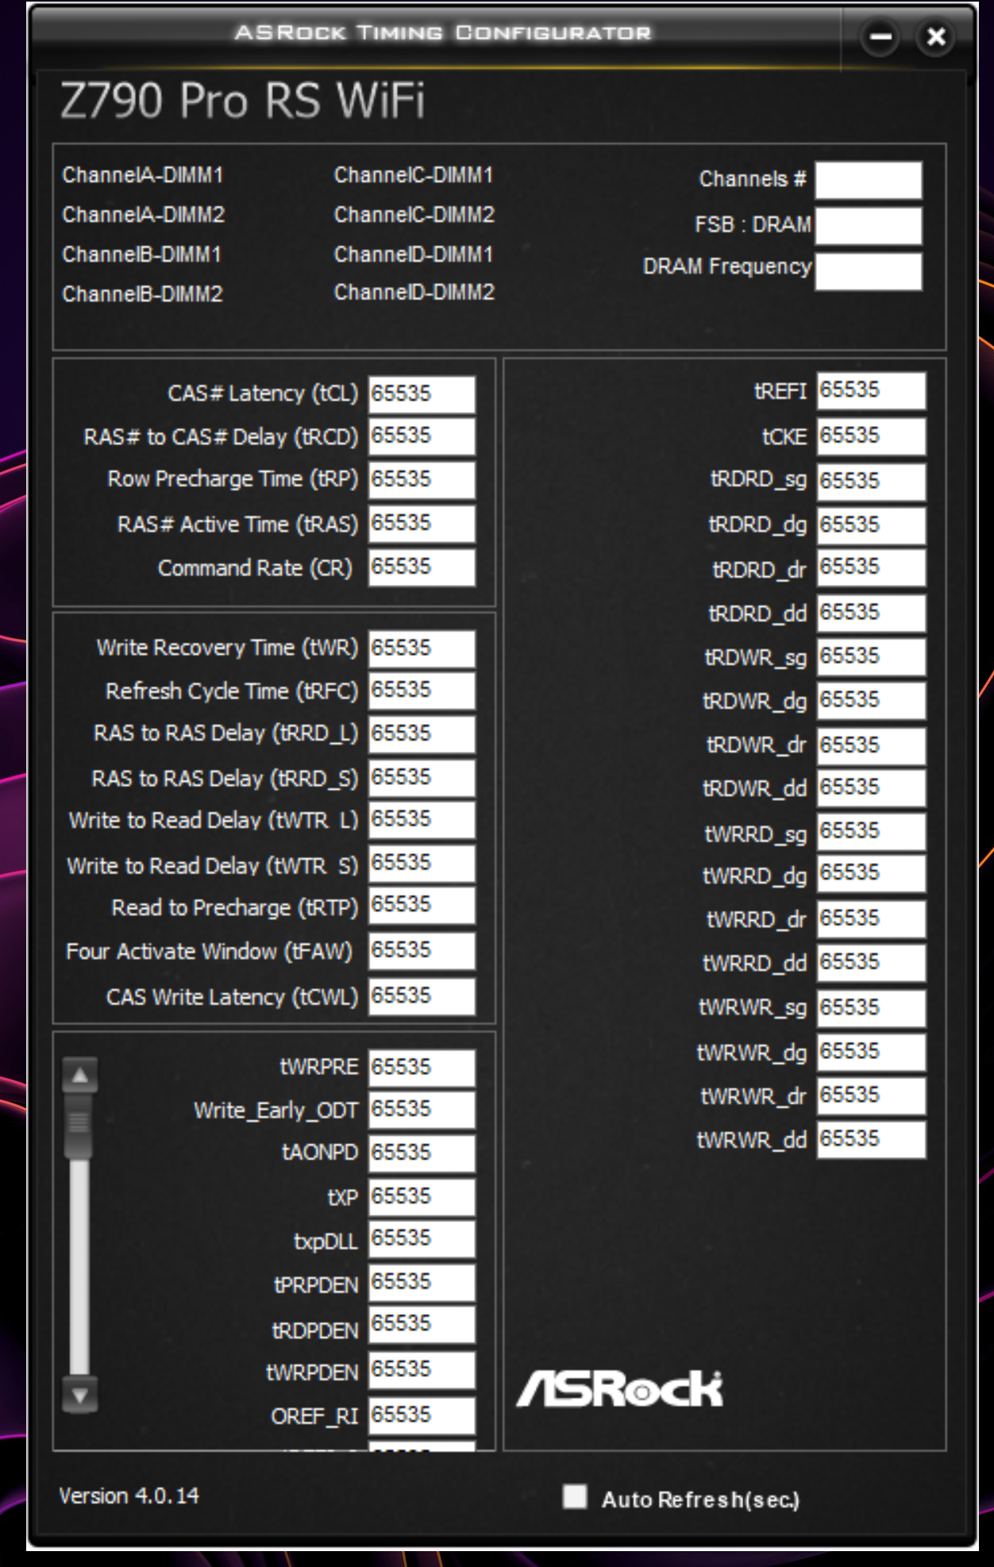Click the txpDLL value field
The width and height of the screenshot is (994, 1567).
422,1240
